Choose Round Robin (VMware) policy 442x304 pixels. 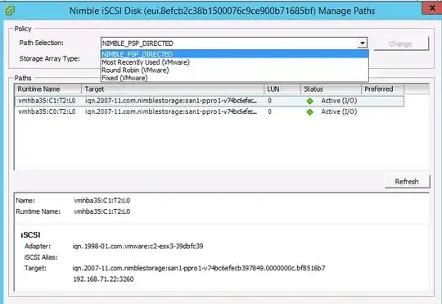click(x=235, y=70)
